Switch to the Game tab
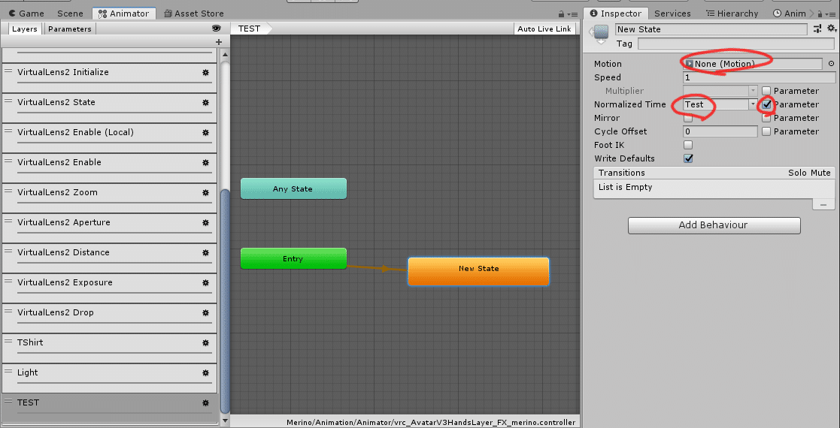Viewport: 840px width, 428px height. pos(26,14)
